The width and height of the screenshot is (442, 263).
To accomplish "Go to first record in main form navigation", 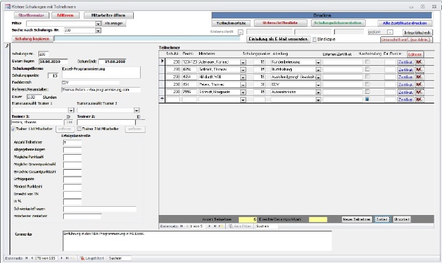I will point(27,258).
